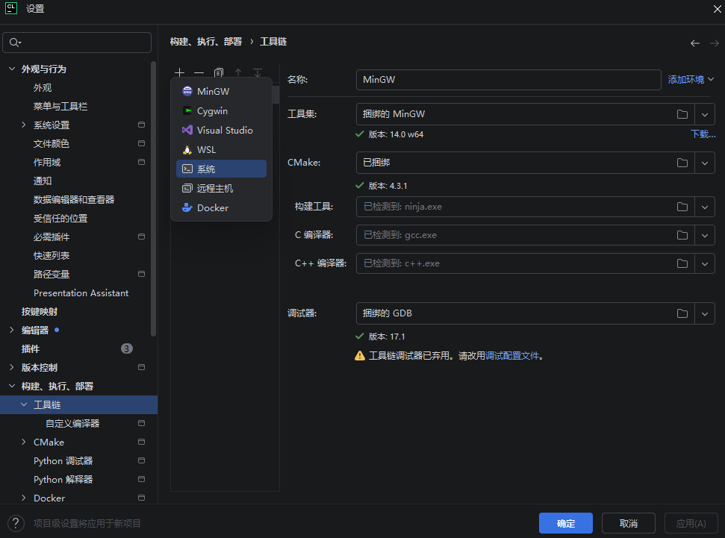Navigate forward with the right arrow
The image size is (725, 538).
[x=715, y=43]
